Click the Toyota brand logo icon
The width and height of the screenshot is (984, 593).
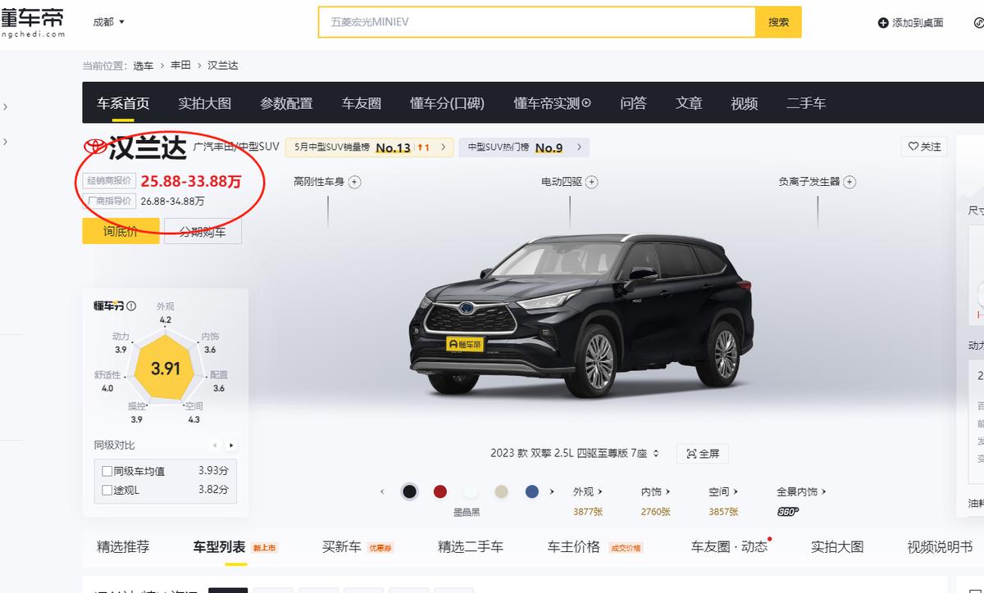[x=95, y=147]
